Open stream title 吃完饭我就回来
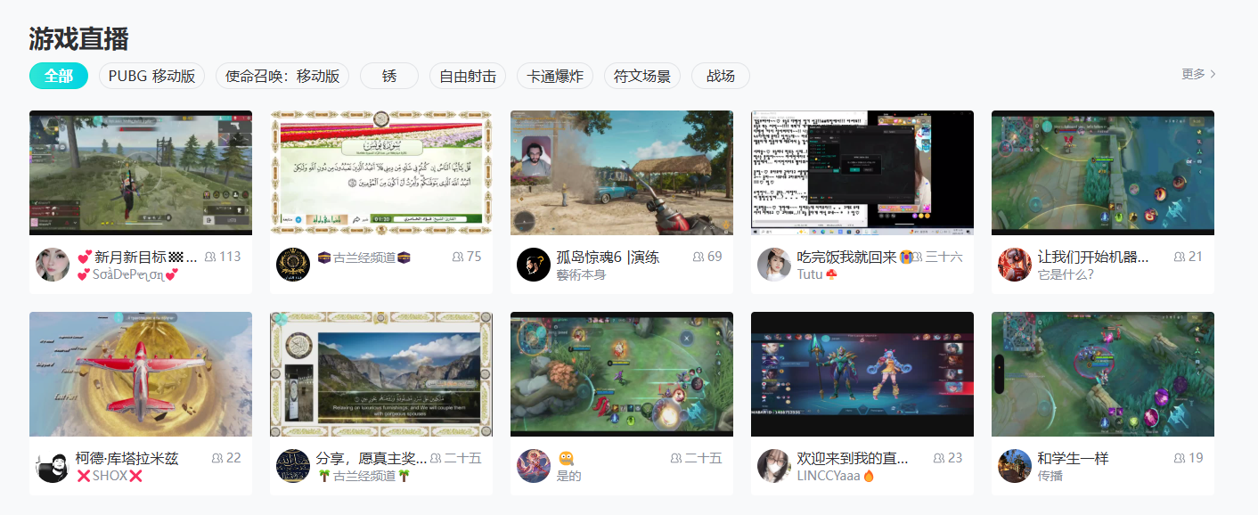Viewport: 1258px width, 515px height. [854, 257]
